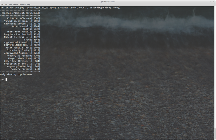This screenshot has width=216, height=140.
Task: Select the Disorderly Conduct row
Action: click(20, 50)
